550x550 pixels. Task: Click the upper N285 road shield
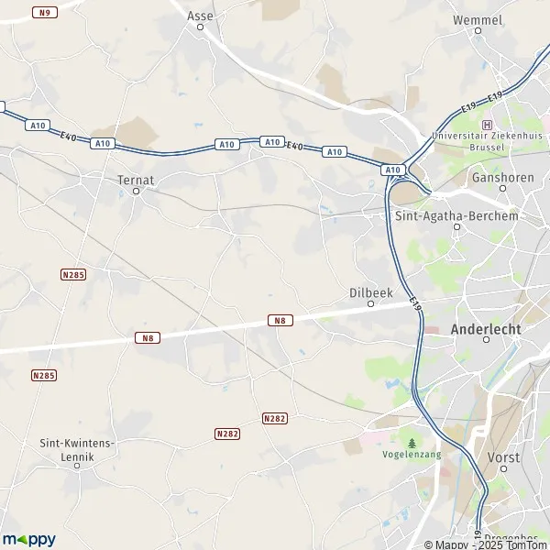[73, 274]
